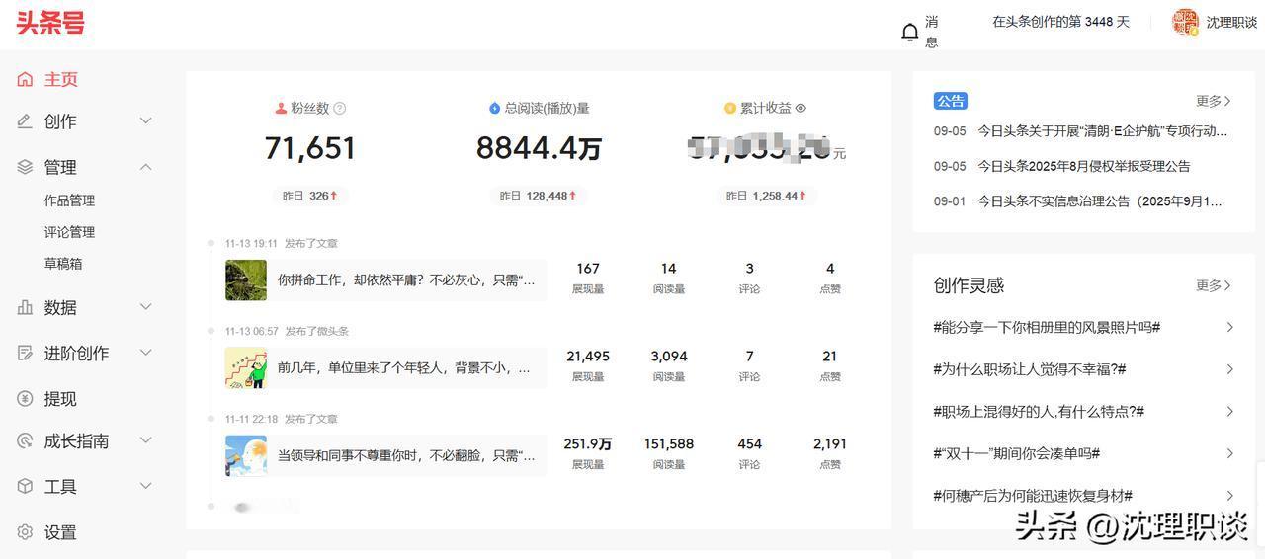Click the 成长指南 target icon in the sidebar

25,440
